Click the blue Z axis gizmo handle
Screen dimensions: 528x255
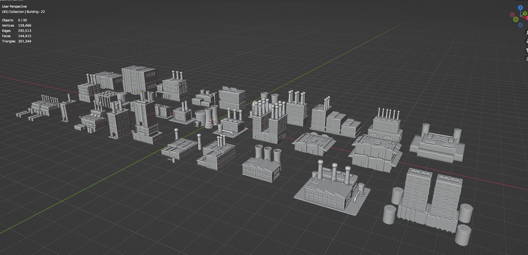click(520, 8)
